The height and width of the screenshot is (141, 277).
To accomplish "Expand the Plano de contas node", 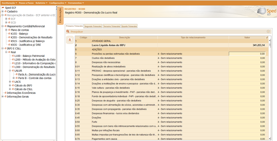I will coord(6,30).
